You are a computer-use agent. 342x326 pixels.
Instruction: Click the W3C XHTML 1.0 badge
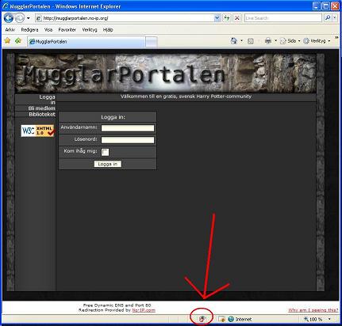37,131
